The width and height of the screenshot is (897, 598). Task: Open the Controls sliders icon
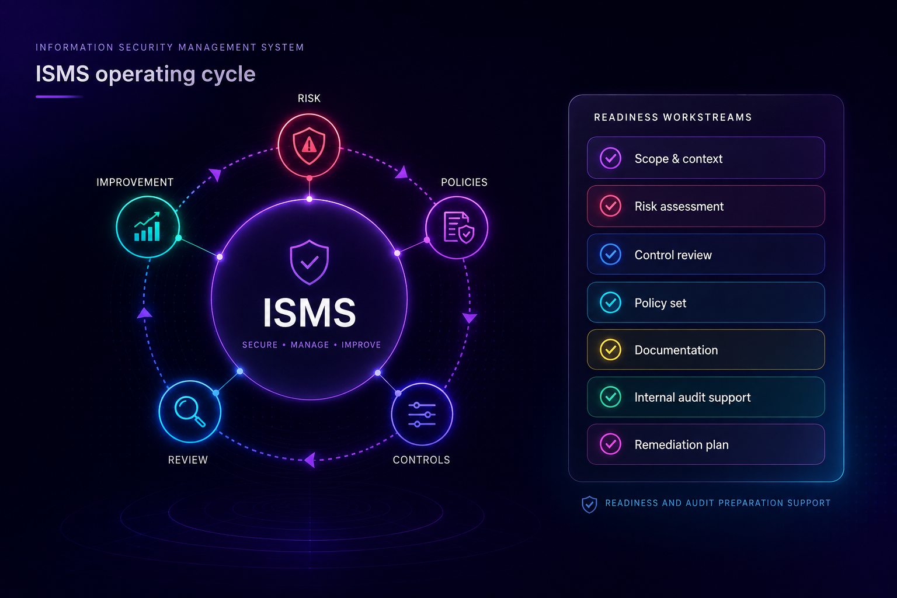(422, 415)
